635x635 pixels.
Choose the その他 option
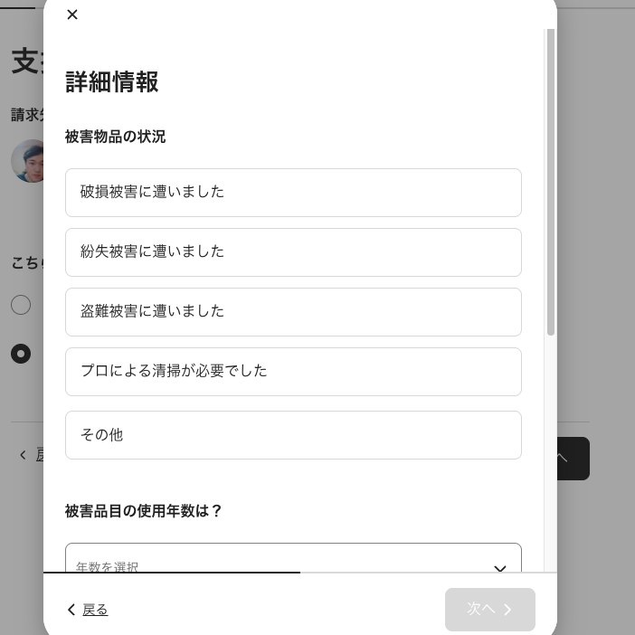point(293,435)
